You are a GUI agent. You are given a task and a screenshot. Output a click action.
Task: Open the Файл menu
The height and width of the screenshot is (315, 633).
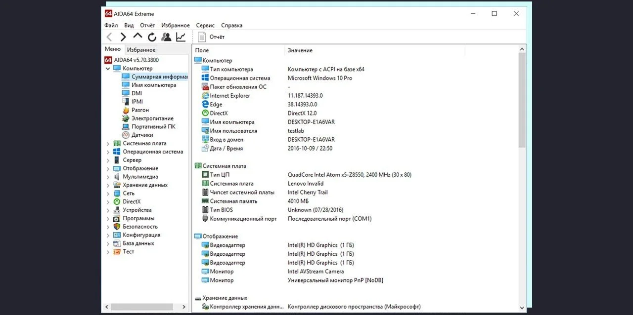pos(111,25)
